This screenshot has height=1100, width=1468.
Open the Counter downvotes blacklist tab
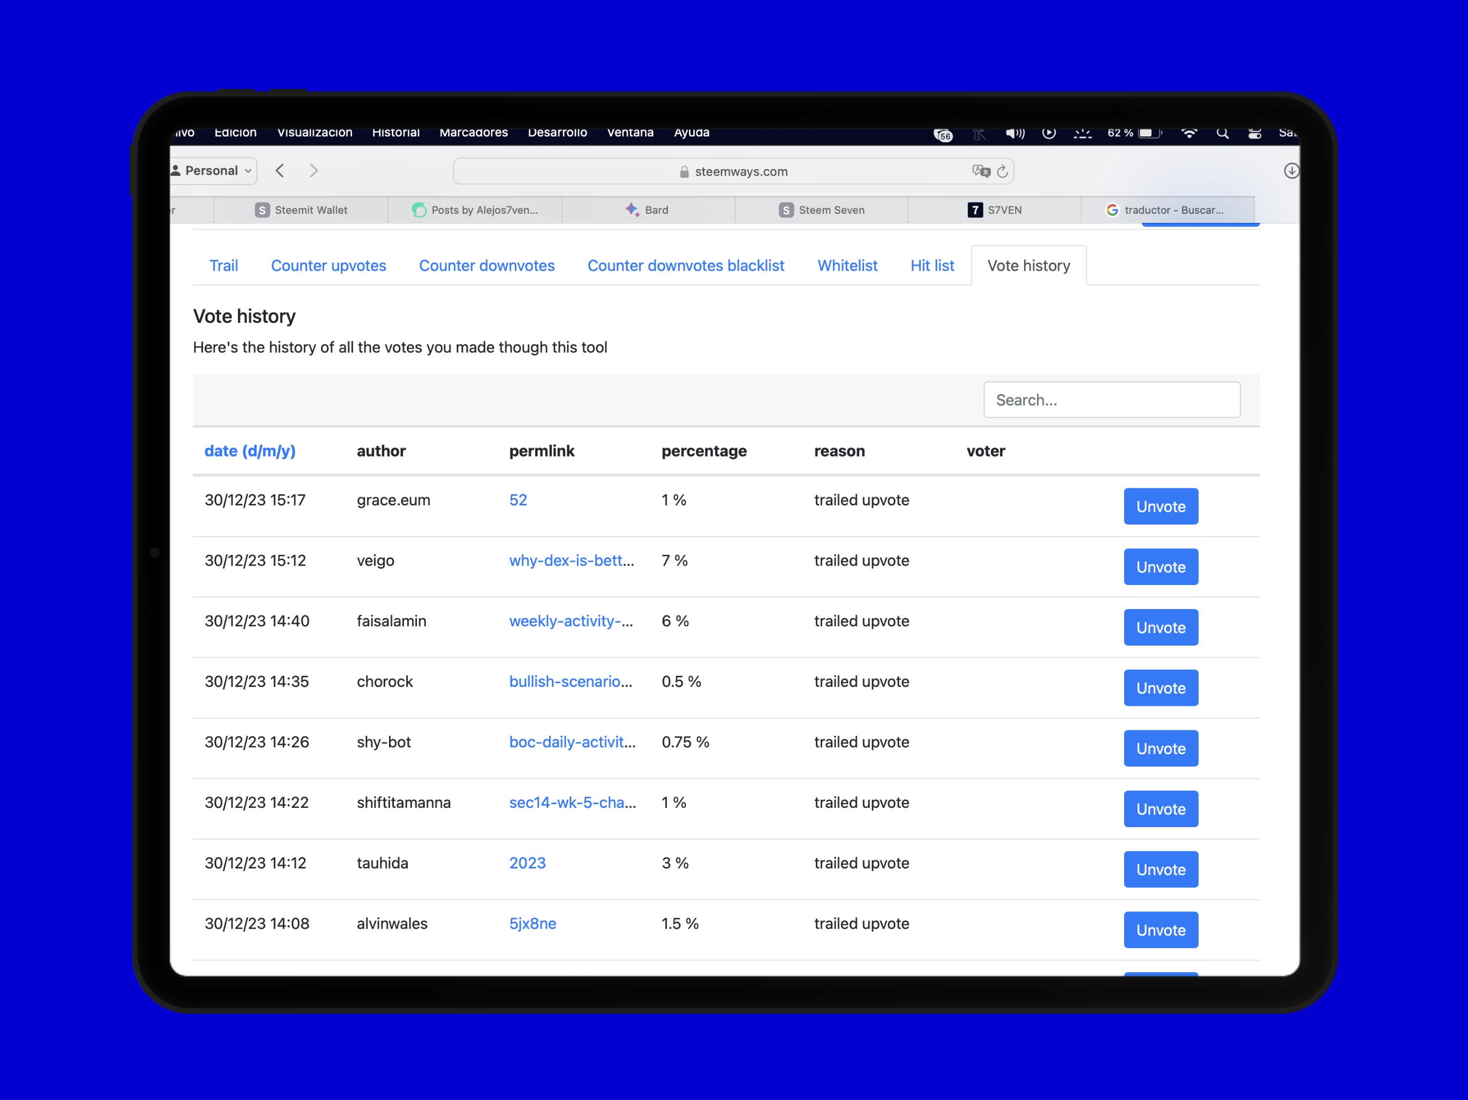pyautogui.click(x=686, y=265)
